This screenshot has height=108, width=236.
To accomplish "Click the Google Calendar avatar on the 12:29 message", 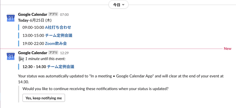I will coord(11,56).
